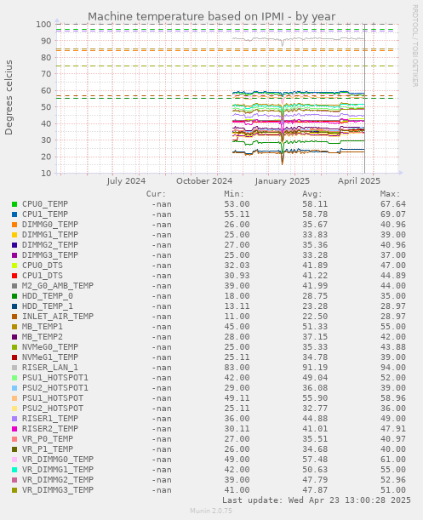Image resolution: width=423 pixels, height=520 pixels.
Task: Click the M2_G0_AMB_TEMP legend label
Action: coord(58,286)
